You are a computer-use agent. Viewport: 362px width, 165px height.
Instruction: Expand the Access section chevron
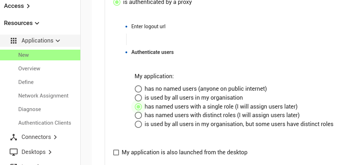click(x=28, y=6)
